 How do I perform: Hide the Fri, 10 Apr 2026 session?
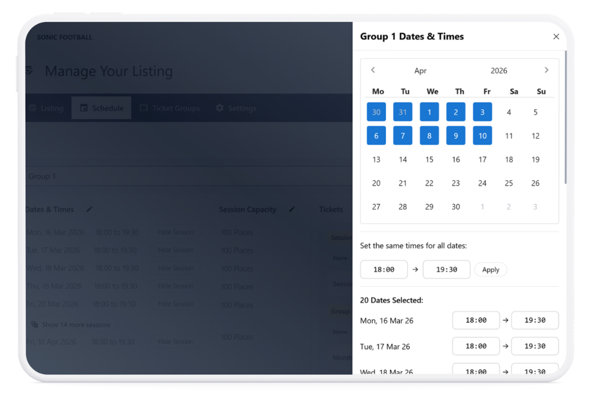pyautogui.click(x=176, y=341)
